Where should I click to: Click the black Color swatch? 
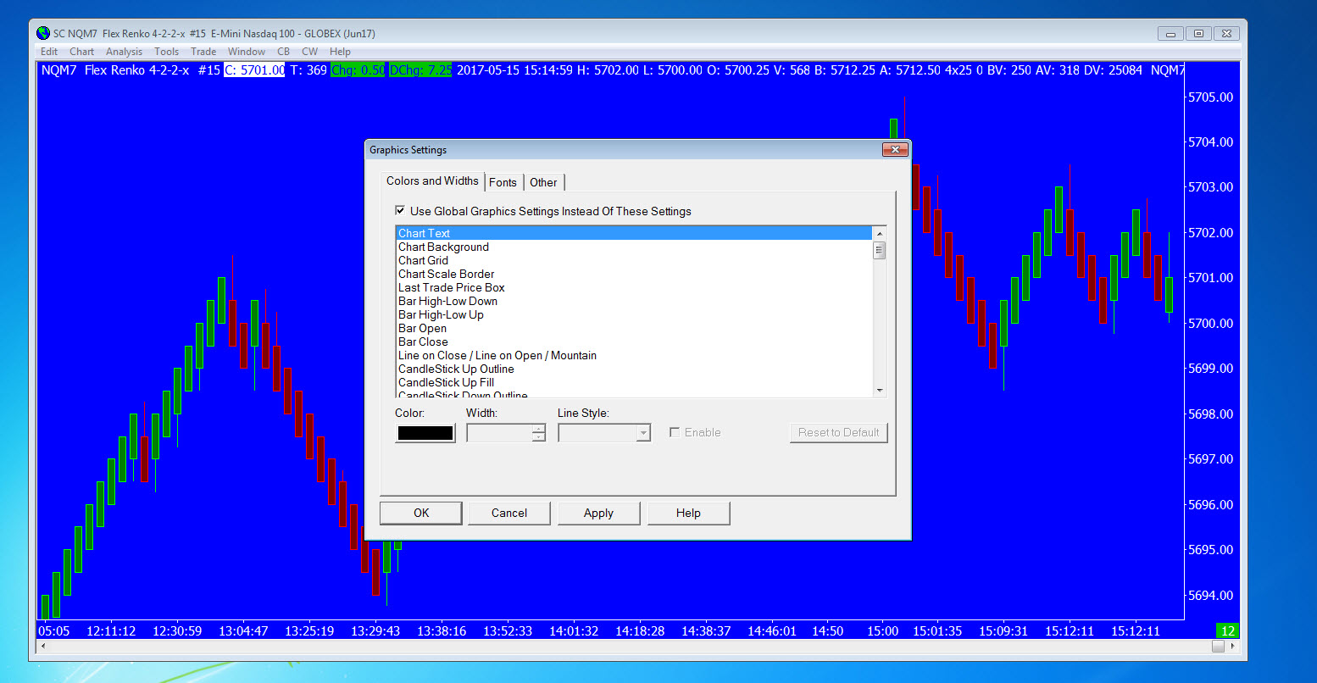click(x=425, y=433)
